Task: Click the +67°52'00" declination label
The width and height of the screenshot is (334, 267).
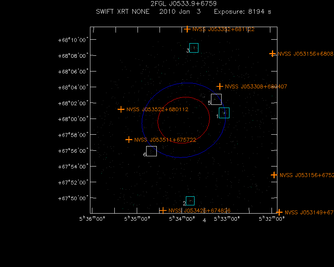Action: pos(73,183)
